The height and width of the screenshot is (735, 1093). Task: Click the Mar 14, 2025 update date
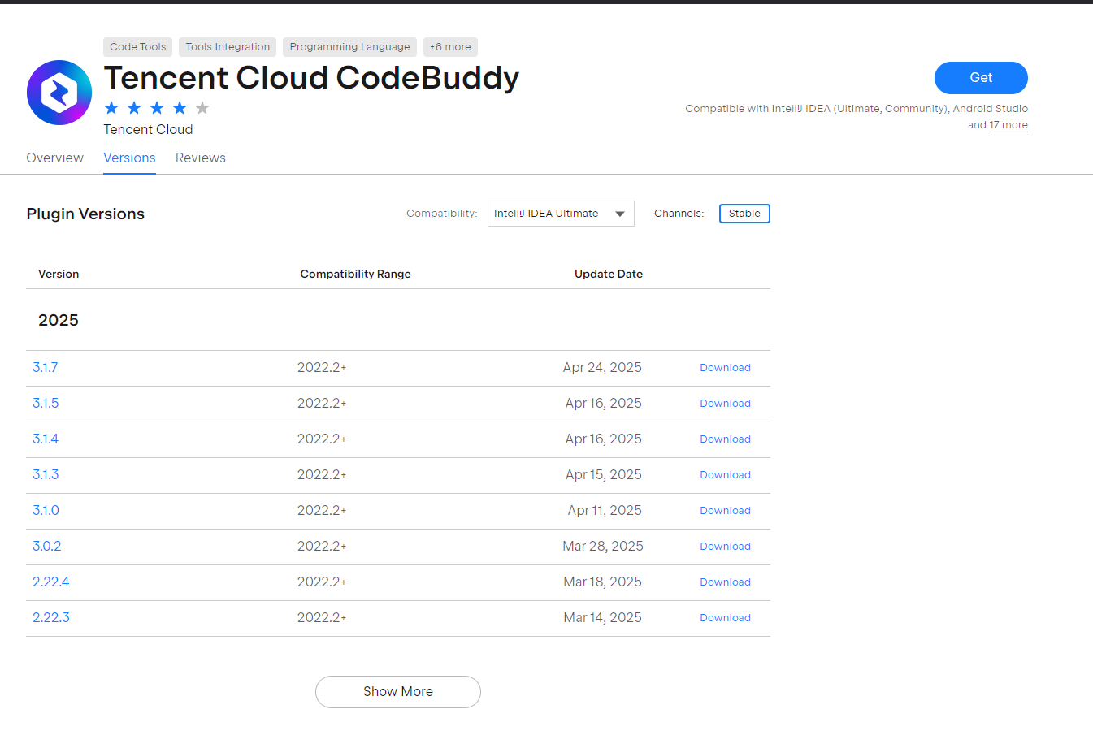[x=602, y=617]
